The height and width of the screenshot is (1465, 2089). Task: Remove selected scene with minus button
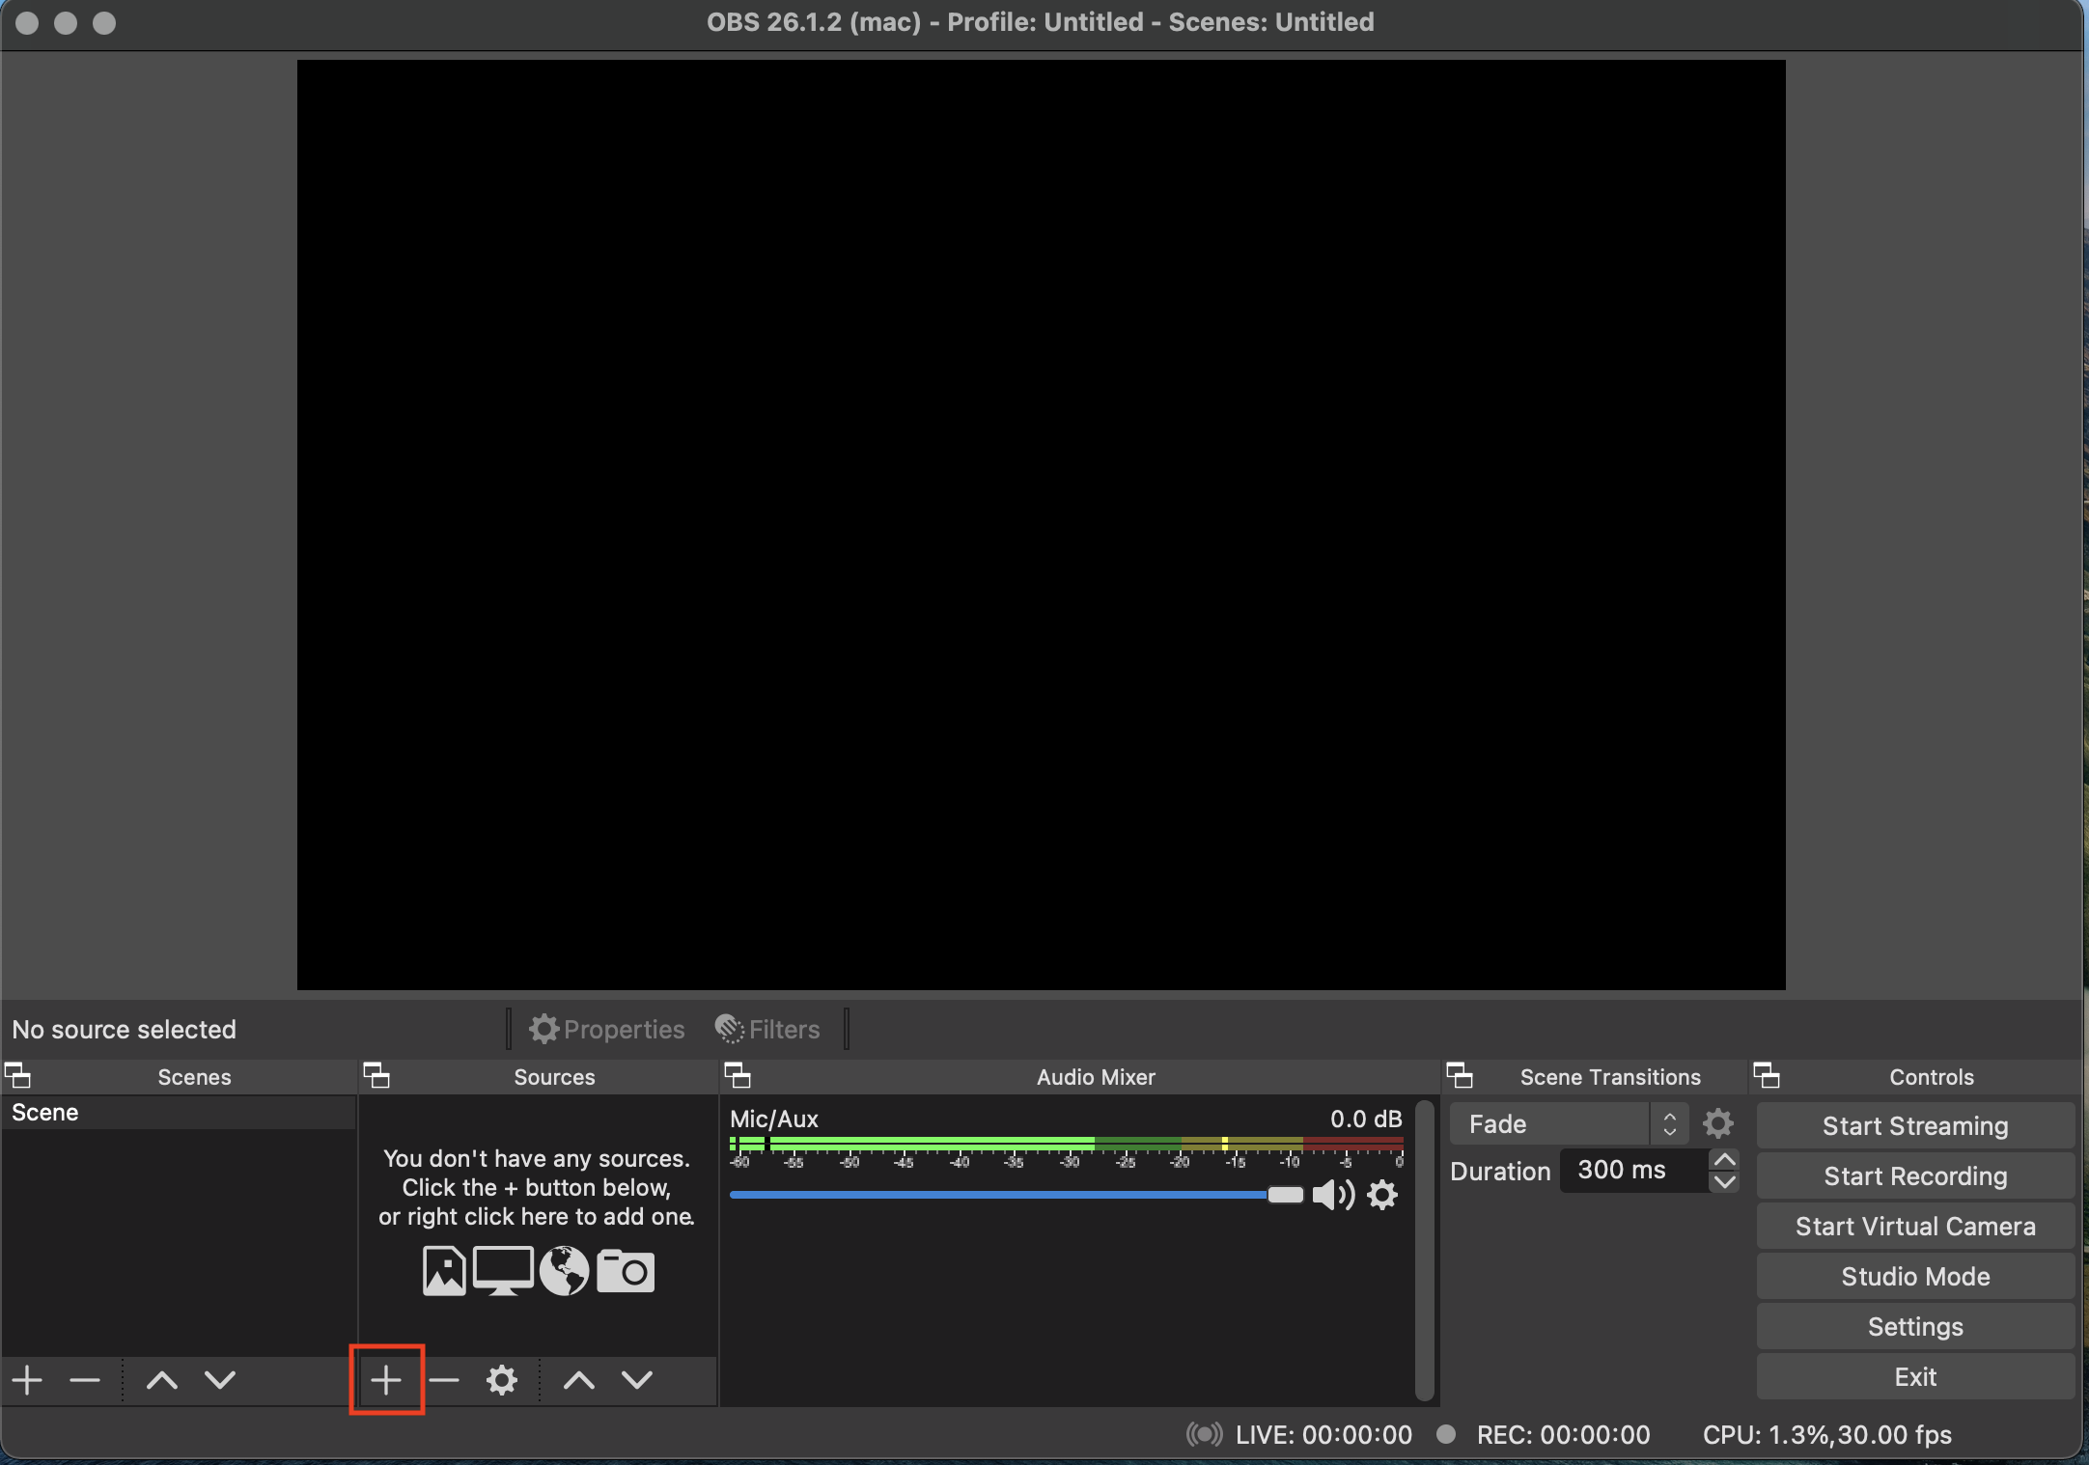[x=85, y=1380]
